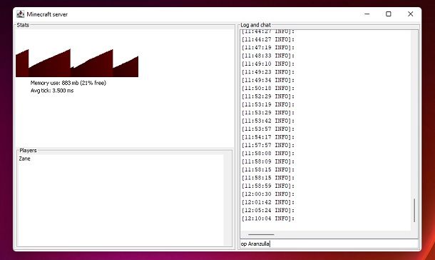Click the log entry at 11:58:08
The height and width of the screenshot is (260, 435).
point(268,154)
